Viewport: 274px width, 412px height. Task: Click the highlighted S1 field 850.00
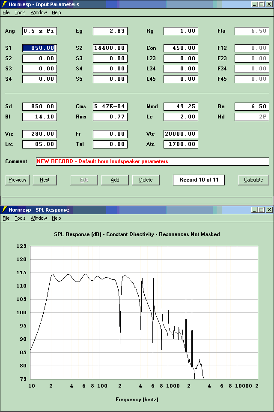coord(39,48)
